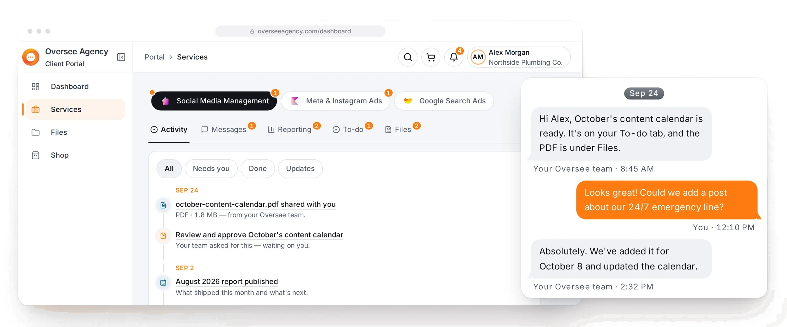Filter activity by Done
The width and height of the screenshot is (787, 327).
click(x=257, y=169)
